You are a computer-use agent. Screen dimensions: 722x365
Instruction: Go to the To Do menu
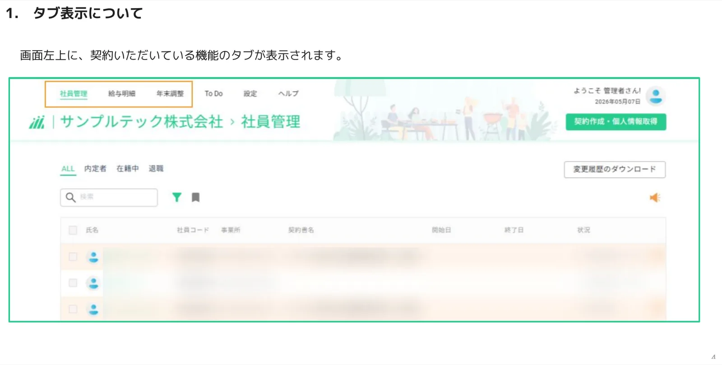pos(213,93)
